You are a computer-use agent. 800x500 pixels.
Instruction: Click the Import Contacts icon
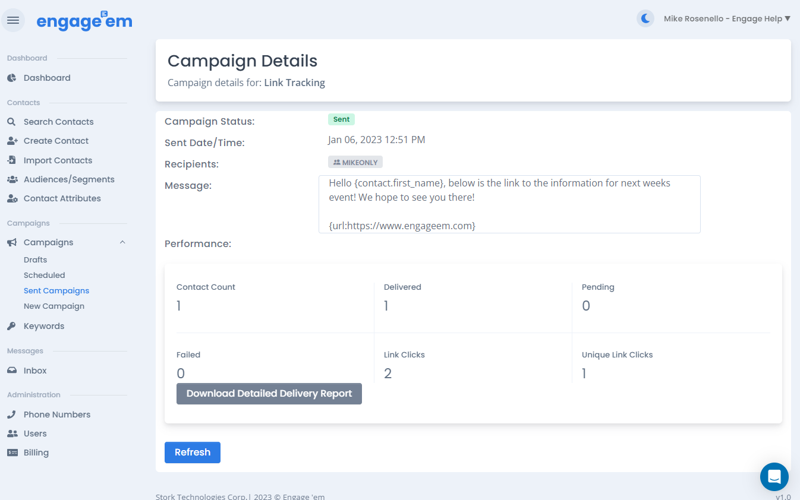click(x=12, y=160)
